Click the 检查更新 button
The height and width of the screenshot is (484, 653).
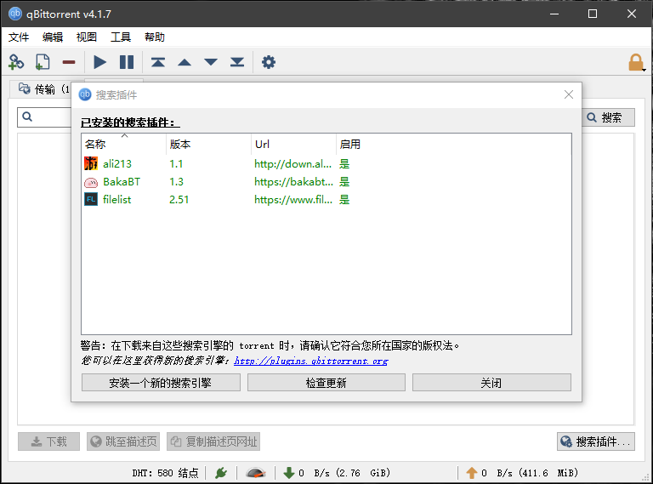tap(326, 383)
